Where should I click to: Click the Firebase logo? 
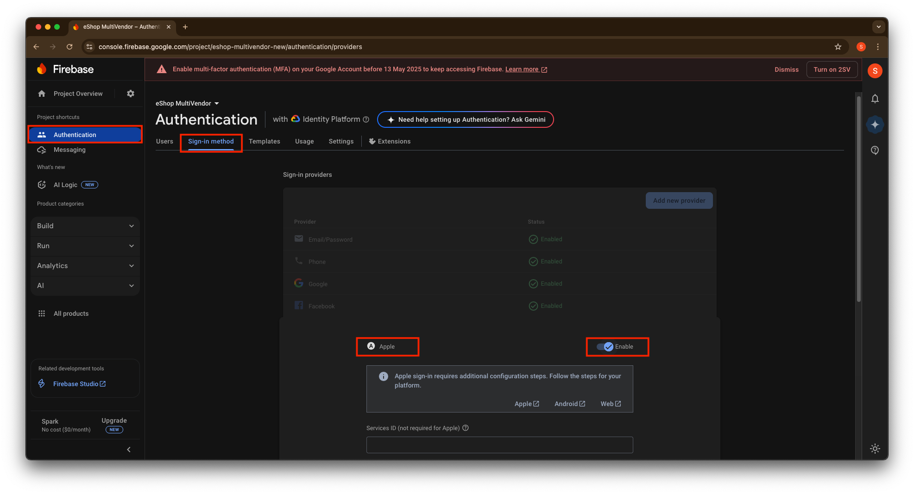pyautogui.click(x=65, y=69)
